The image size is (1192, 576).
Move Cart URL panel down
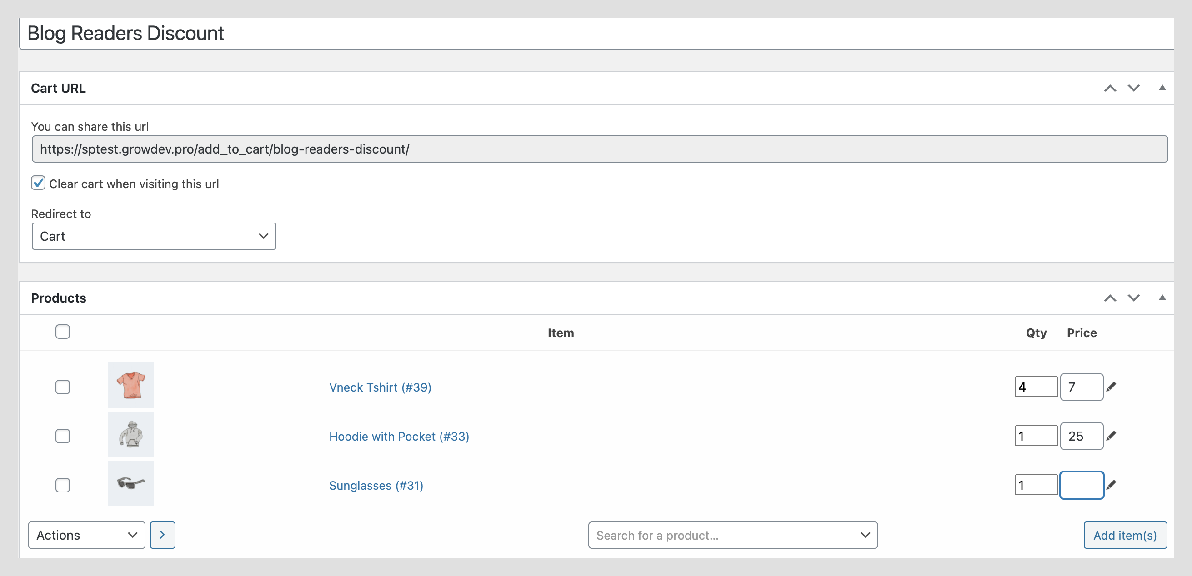pos(1133,88)
